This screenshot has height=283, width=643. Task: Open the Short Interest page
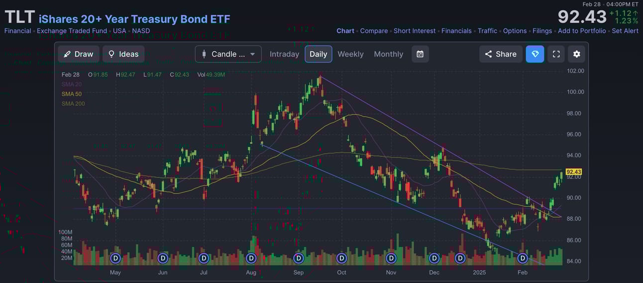click(415, 31)
